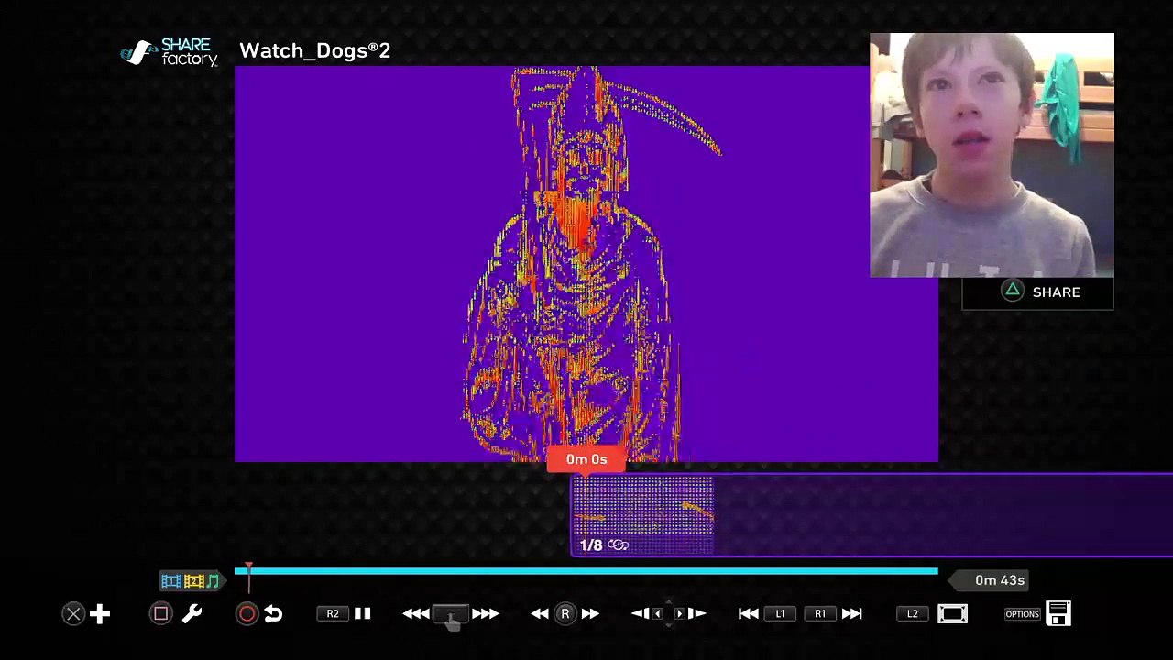Click the R2 button label
Image resolution: width=1173 pixels, height=660 pixels.
[x=333, y=613]
